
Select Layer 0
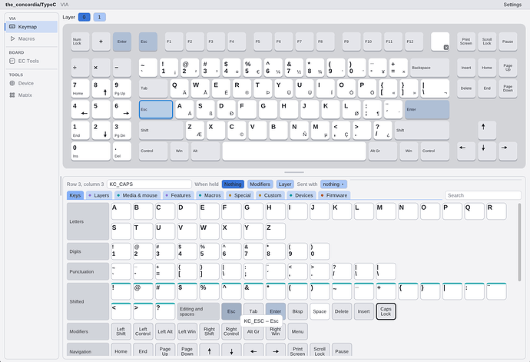tap(84, 17)
